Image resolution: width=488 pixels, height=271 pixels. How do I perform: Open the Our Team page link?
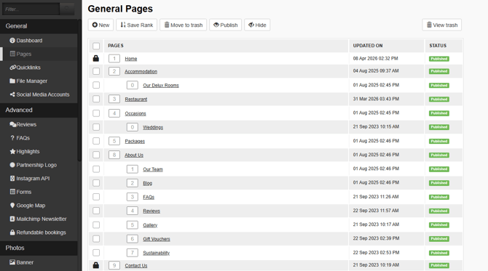[153, 169]
